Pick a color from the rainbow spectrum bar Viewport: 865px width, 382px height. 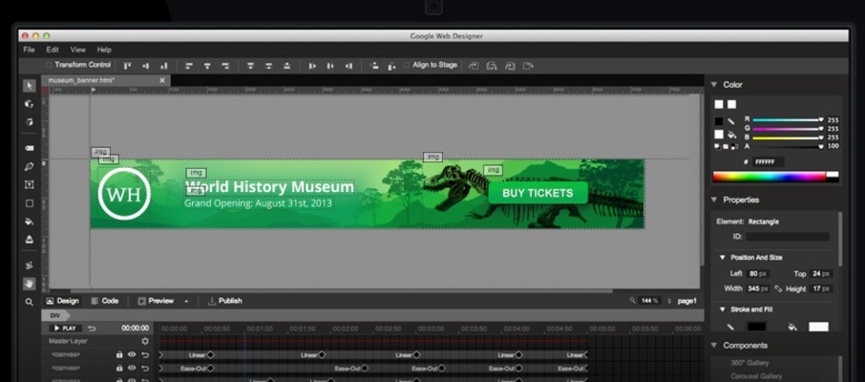point(770,177)
